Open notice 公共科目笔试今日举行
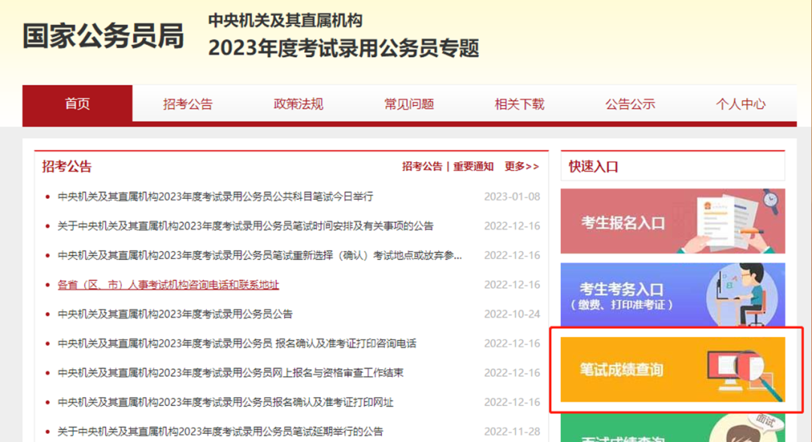 (215, 197)
